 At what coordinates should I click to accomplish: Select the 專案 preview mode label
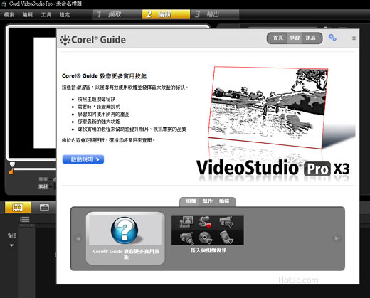click(x=43, y=179)
